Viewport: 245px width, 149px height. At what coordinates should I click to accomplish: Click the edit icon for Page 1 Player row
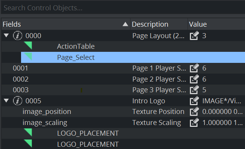pos(194,68)
